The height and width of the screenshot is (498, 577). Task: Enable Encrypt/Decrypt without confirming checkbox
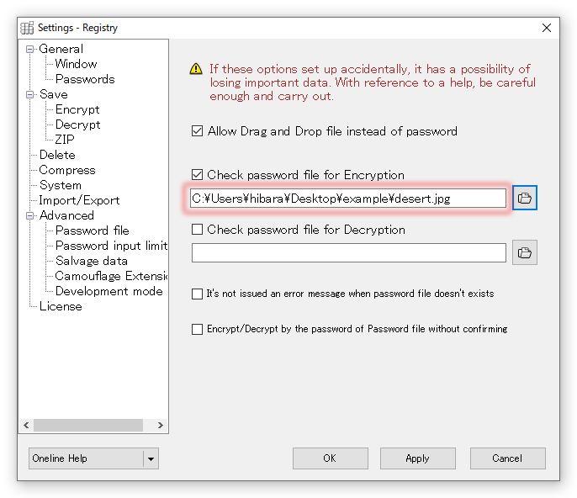(198, 330)
